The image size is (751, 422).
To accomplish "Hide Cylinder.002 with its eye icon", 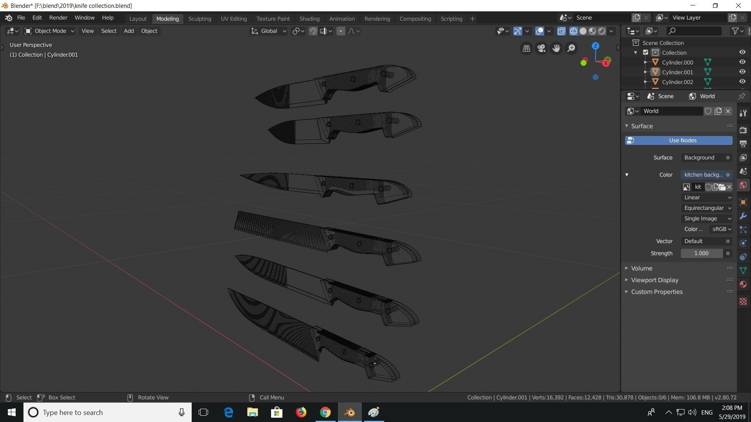I will (x=742, y=82).
